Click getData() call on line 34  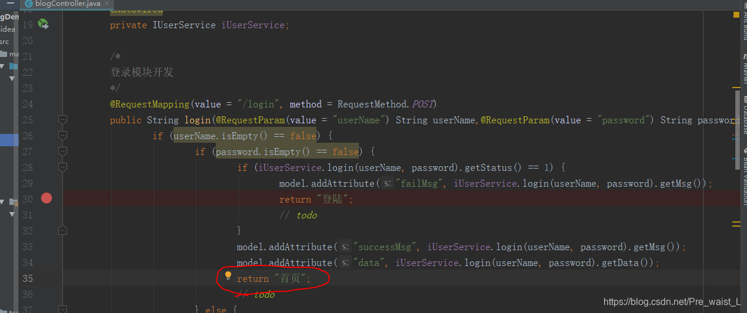pos(625,262)
